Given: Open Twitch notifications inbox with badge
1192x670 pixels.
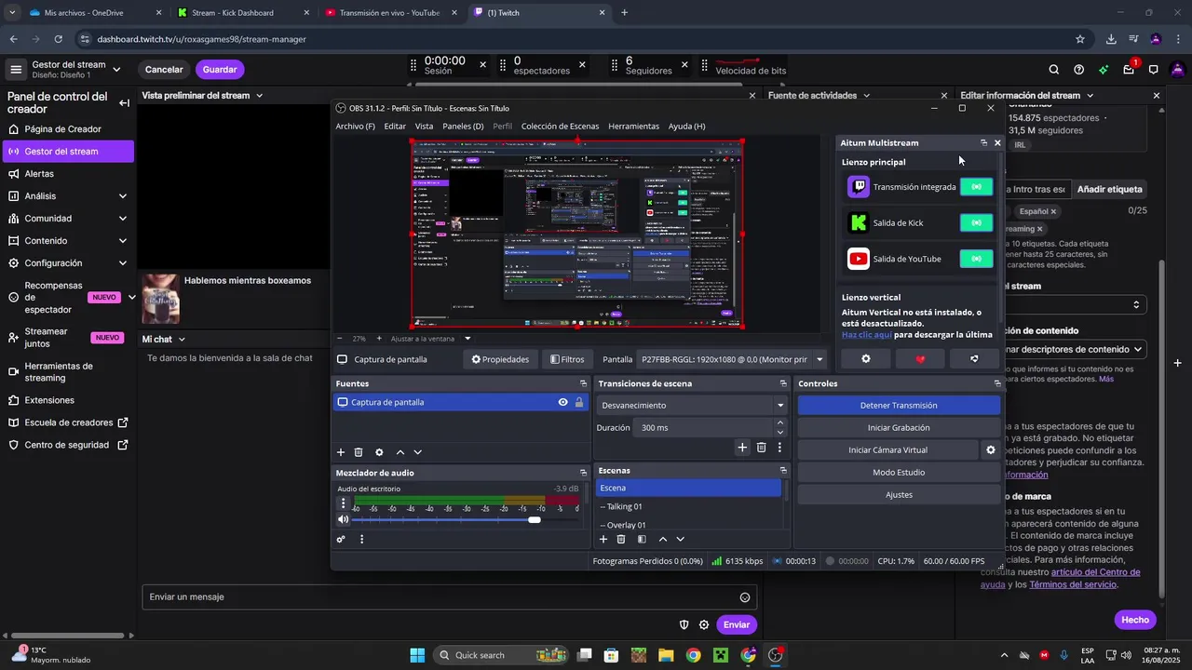Looking at the screenshot, I should click(x=1129, y=69).
